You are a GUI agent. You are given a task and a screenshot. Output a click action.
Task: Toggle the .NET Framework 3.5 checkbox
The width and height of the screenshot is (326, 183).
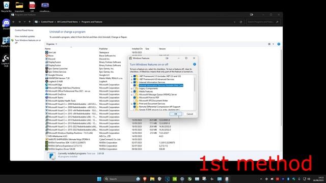134,76
